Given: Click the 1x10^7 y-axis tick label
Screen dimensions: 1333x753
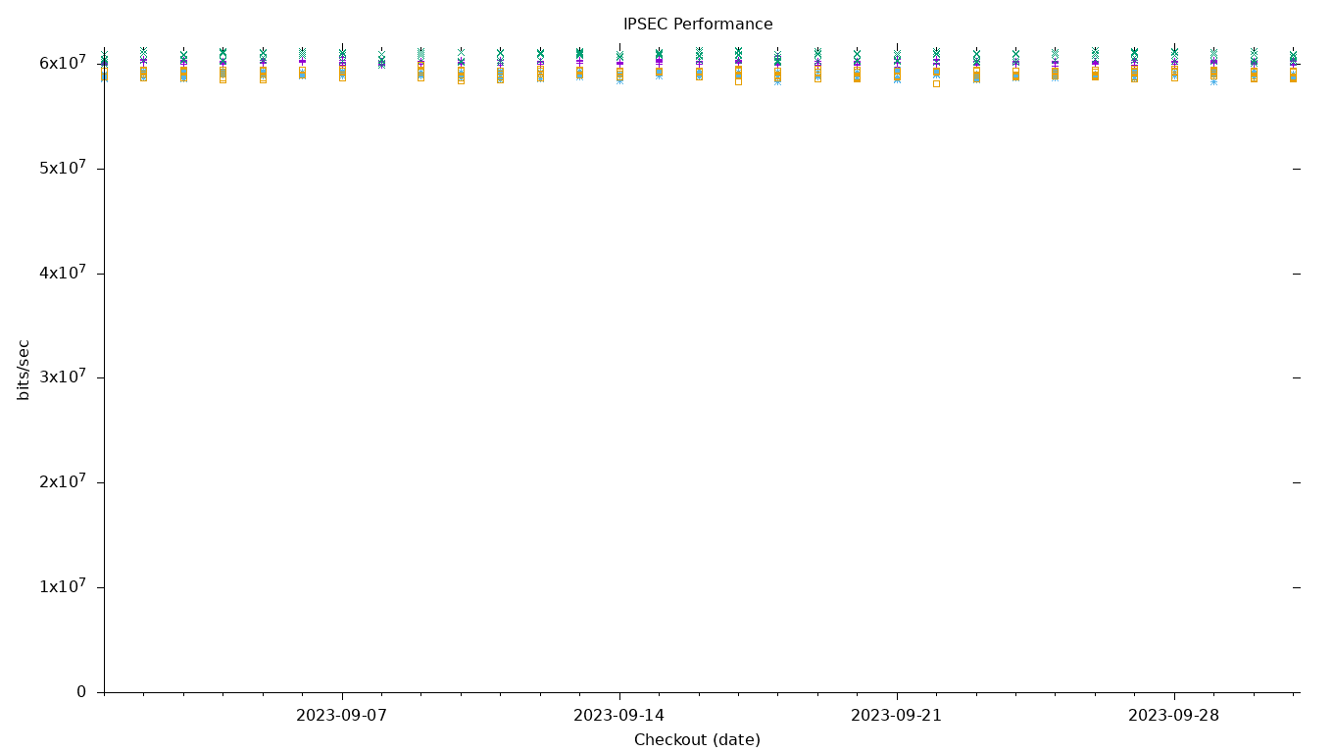Looking at the screenshot, I should click(63, 586).
